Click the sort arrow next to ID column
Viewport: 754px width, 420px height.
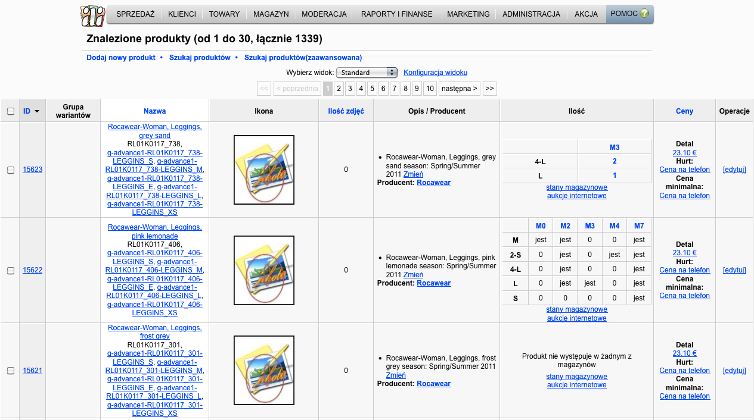(x=37, y=111)
